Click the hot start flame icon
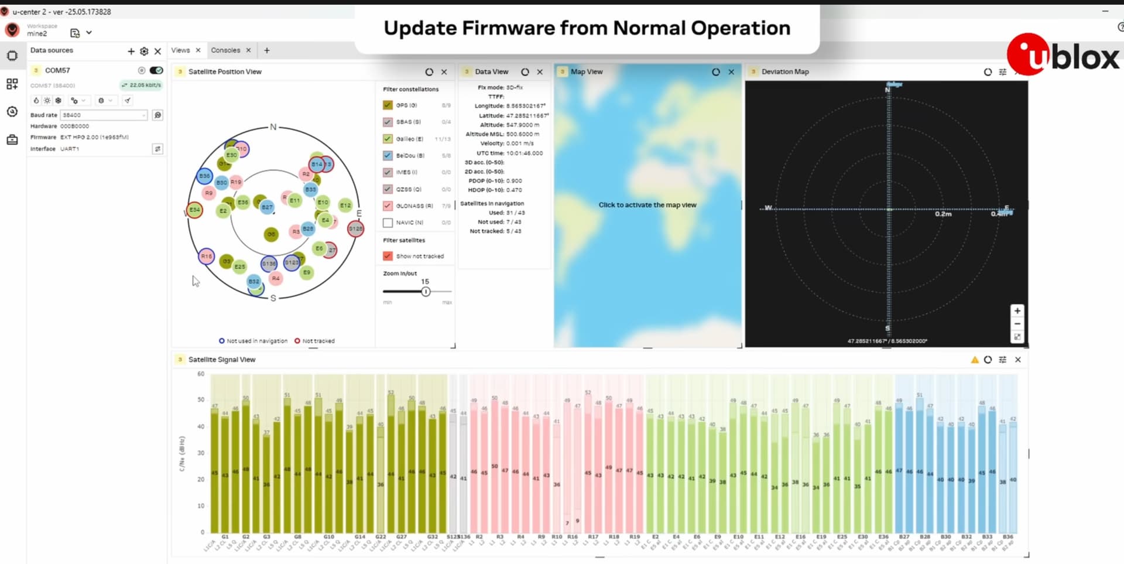The image size is (1124, 564). pyautogui.click(x=36, y=101)
